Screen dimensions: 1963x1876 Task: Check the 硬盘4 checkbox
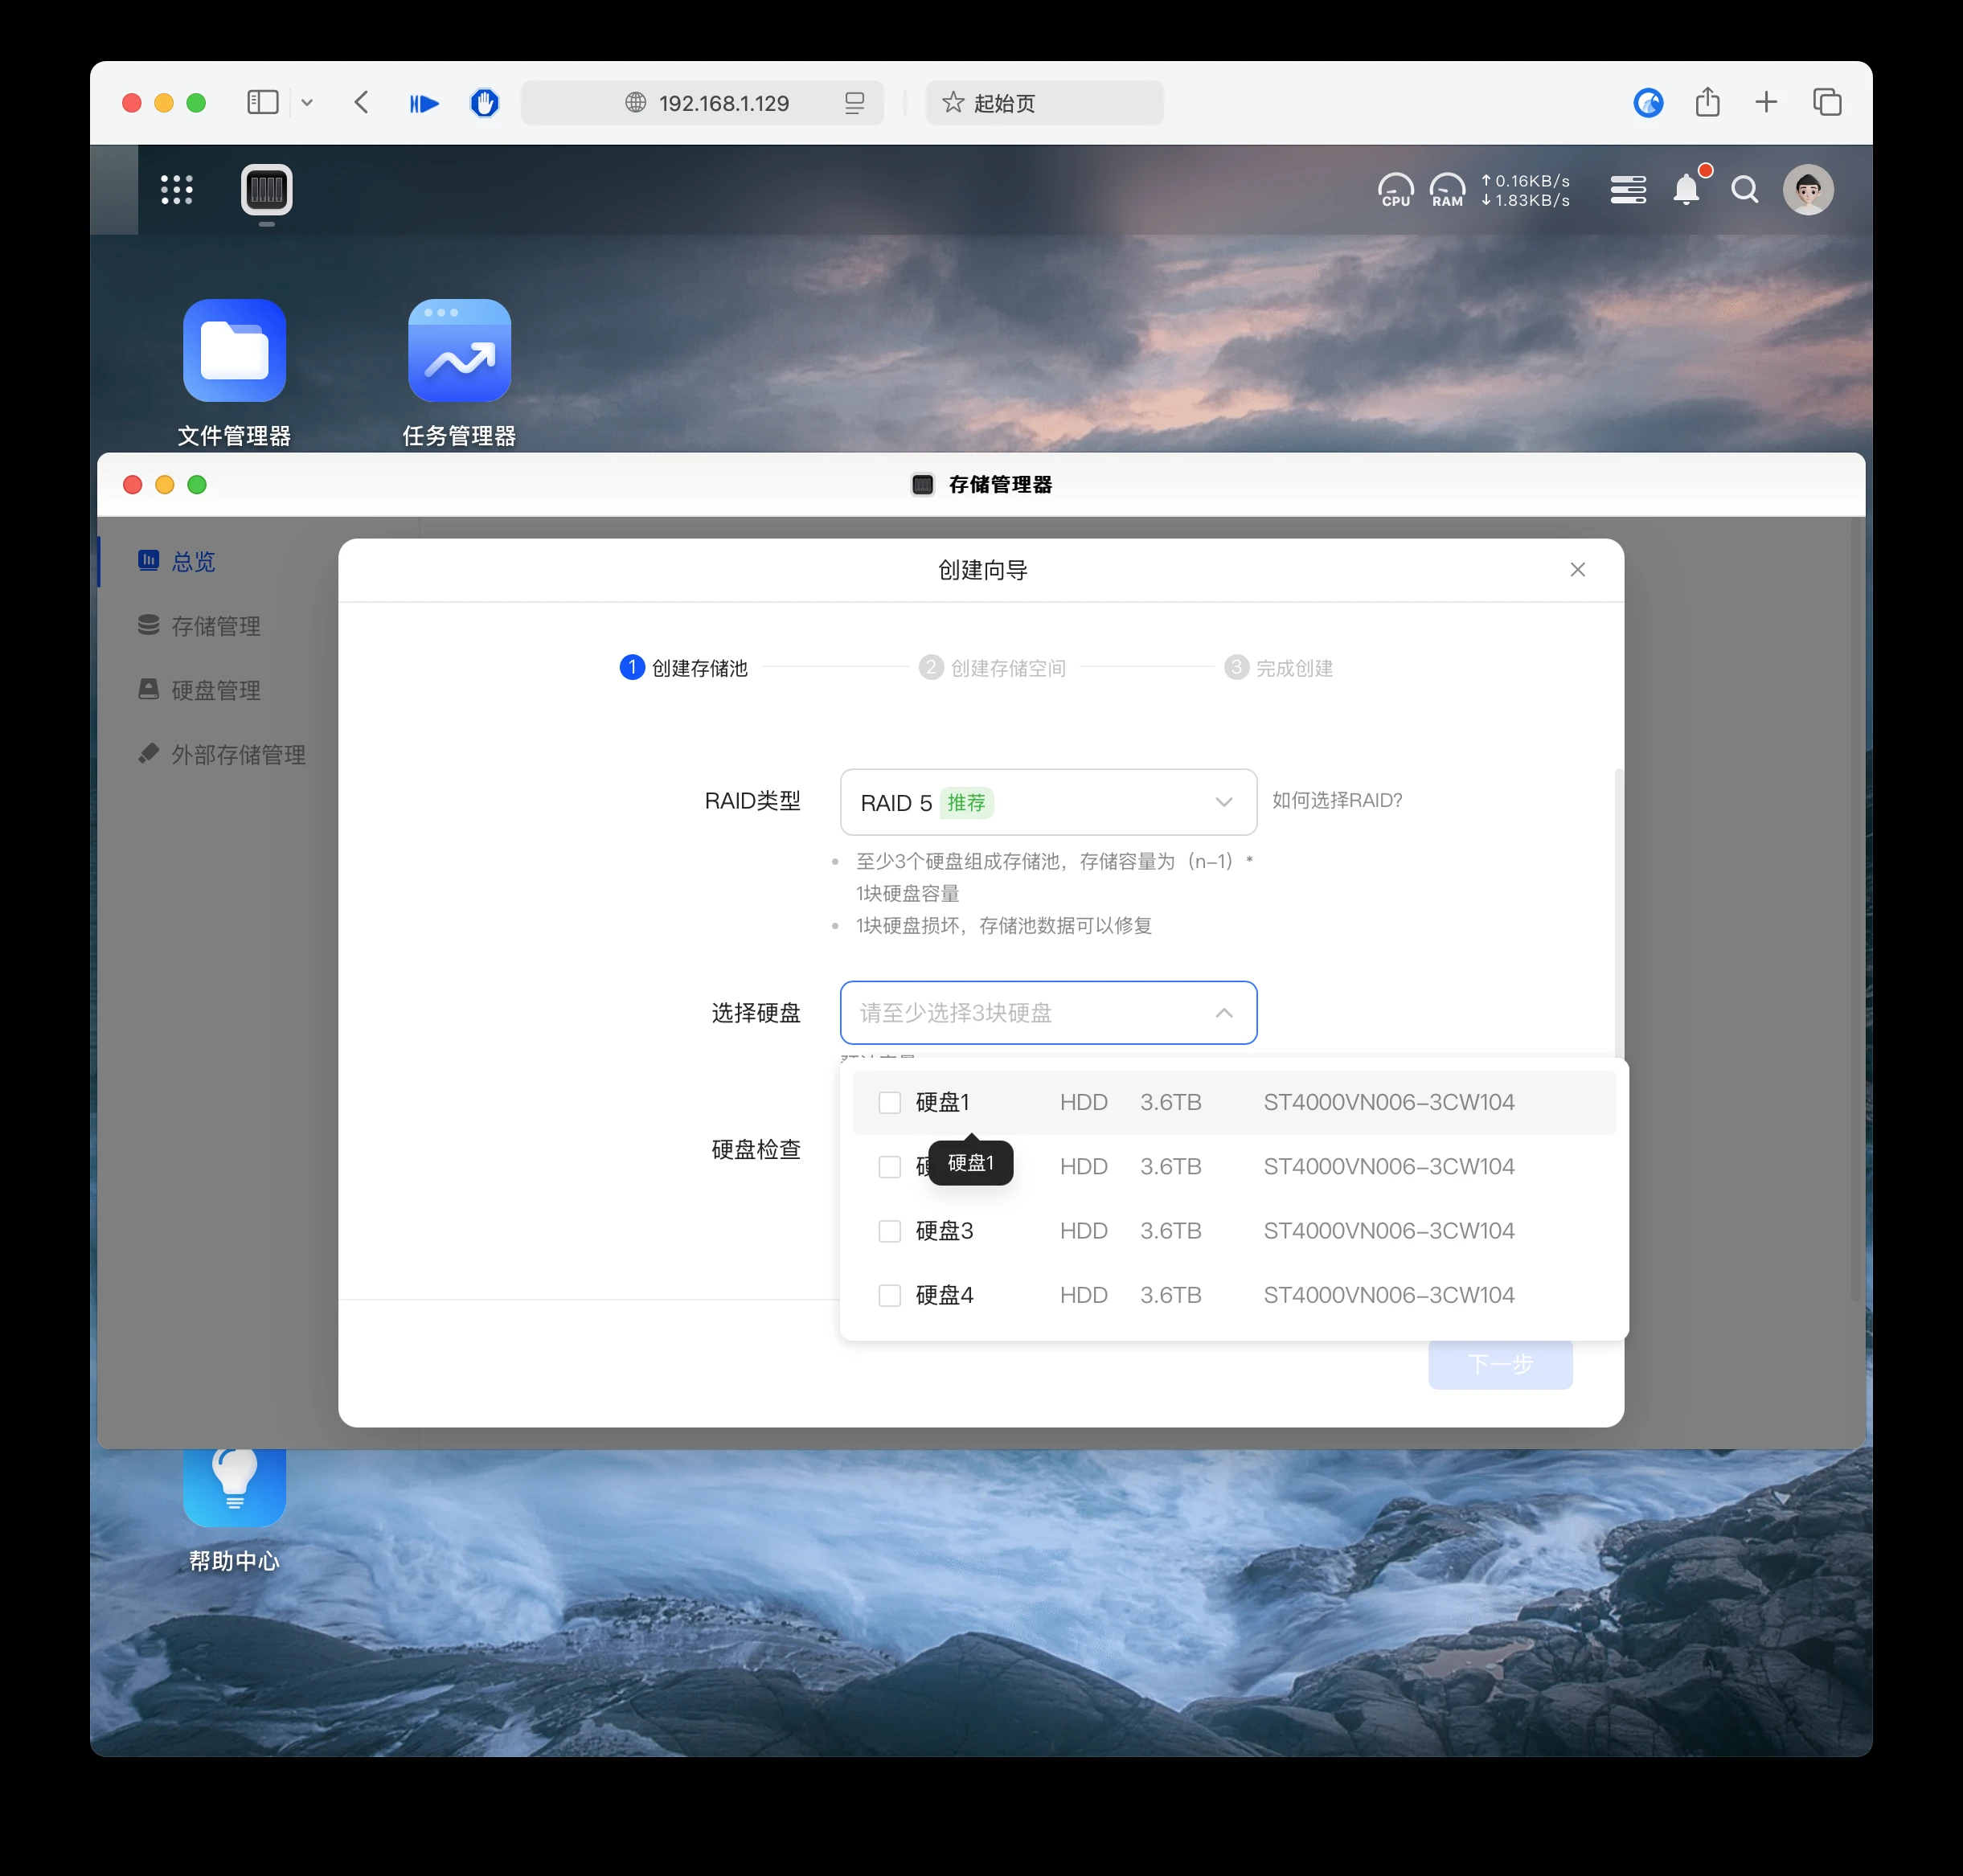tap(889, 1296)
